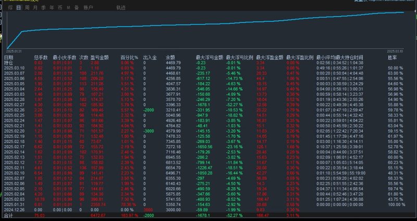417x221 pixels.
Task: Click the 日期 column header
Action: (9, 57)
